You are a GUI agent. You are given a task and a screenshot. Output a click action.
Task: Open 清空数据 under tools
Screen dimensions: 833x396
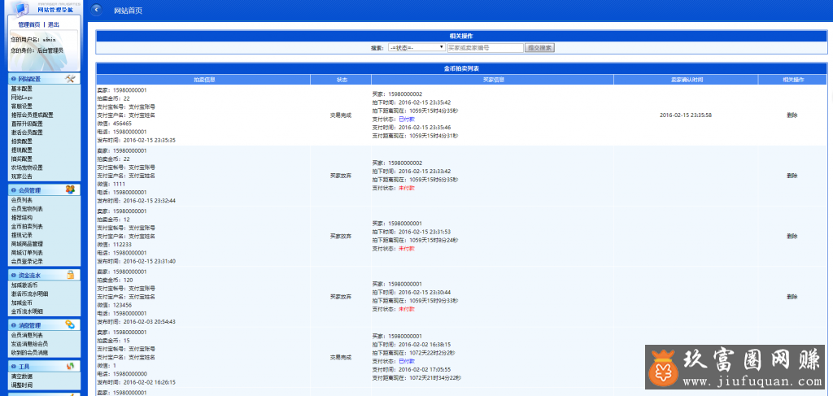coord(22,376)
